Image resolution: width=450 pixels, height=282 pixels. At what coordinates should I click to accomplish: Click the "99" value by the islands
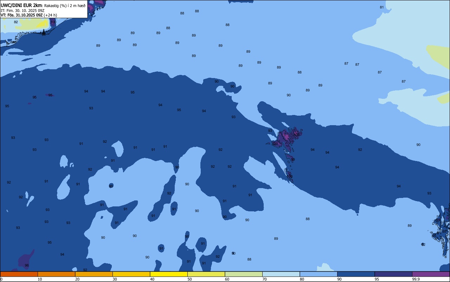point(293,160)
